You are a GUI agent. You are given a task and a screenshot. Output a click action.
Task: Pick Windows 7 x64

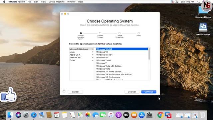122,60
